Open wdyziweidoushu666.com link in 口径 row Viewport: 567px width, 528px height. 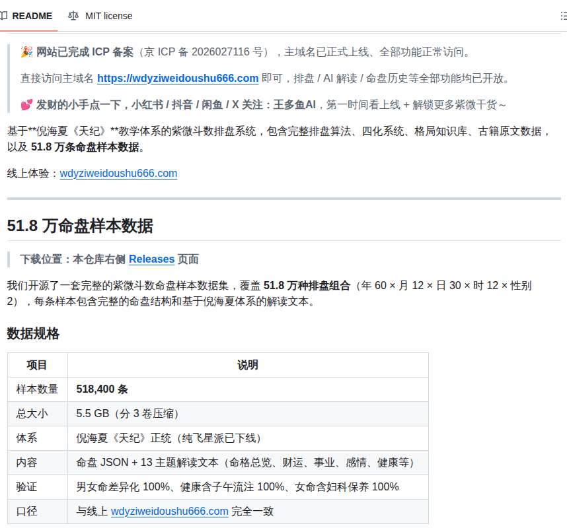170,511
